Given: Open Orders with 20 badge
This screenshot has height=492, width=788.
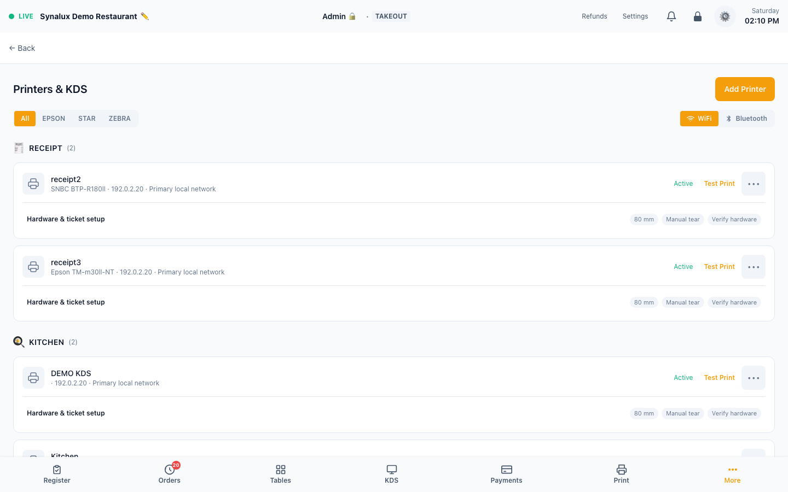Looking at the screenshot, I should (x=170, y=474).
